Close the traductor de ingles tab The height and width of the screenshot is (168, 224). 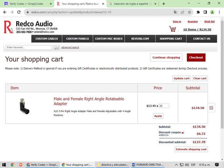155,4
